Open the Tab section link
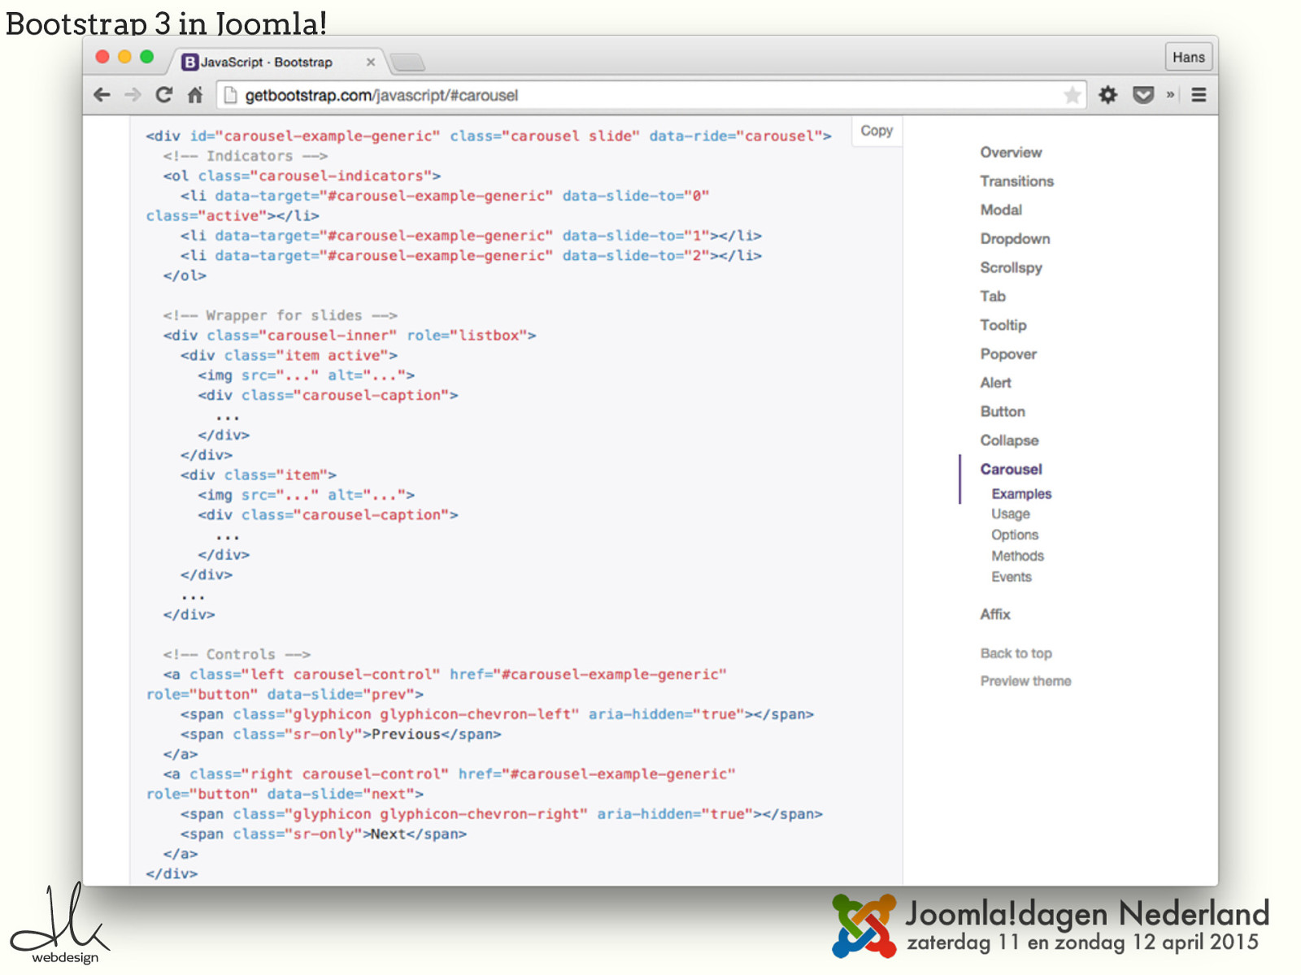The image size is (1301, 975). (x=993, y=297)
